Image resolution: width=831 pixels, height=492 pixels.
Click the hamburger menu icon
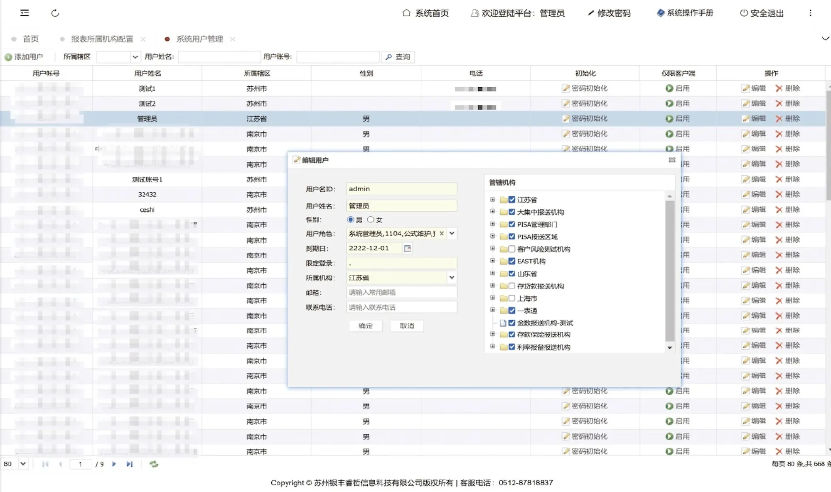tap(25, 13)
